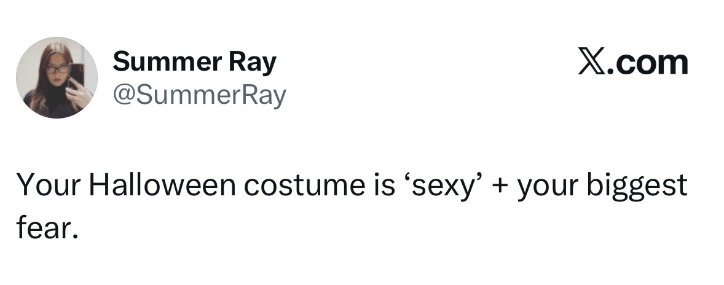Screen dimensions: 724x285
Task: Click the first word 'Your' of the tweet
Action: (x=45, y=184)
